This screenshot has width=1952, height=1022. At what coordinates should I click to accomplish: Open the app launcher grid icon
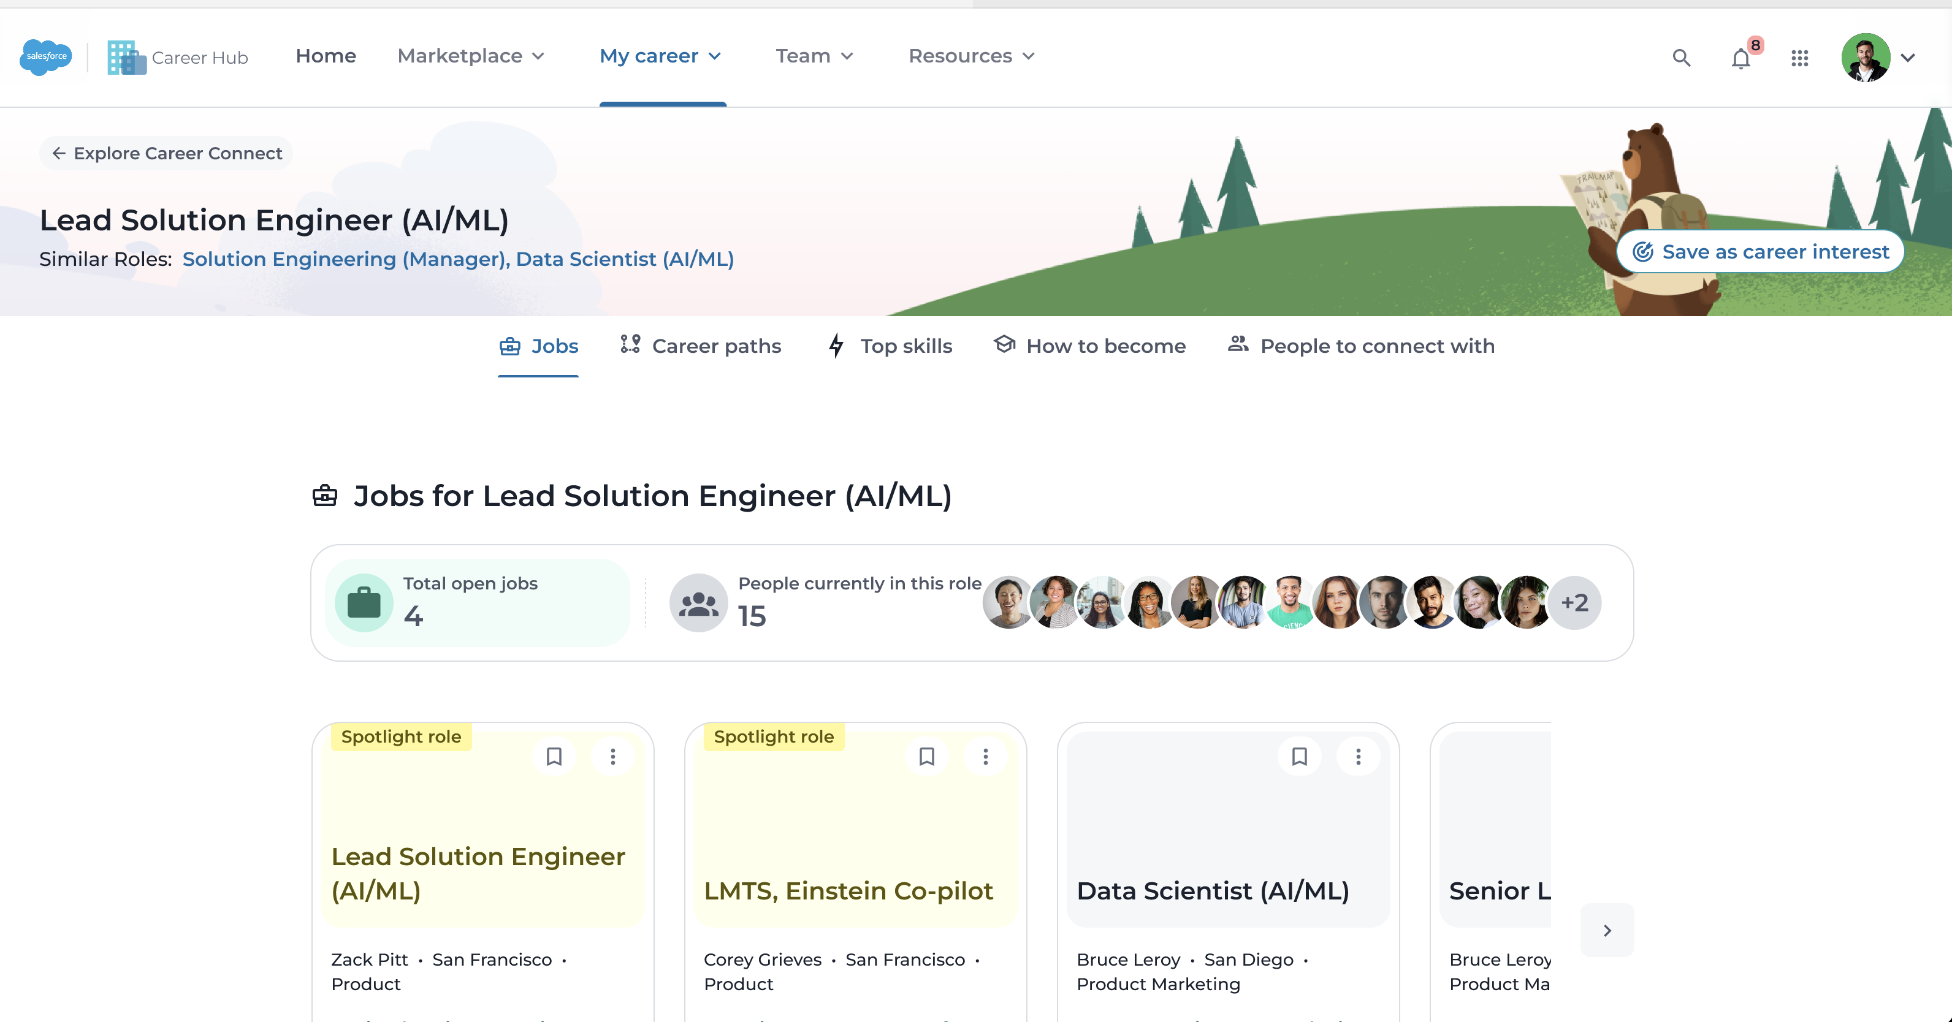tap(1800, 58)
